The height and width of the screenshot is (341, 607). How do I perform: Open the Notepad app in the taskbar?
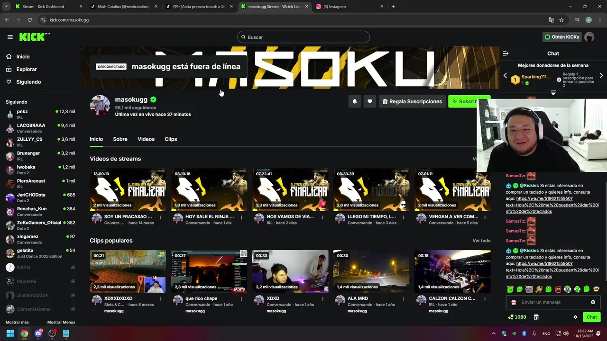pyautogui.click(x=66, y=333)
